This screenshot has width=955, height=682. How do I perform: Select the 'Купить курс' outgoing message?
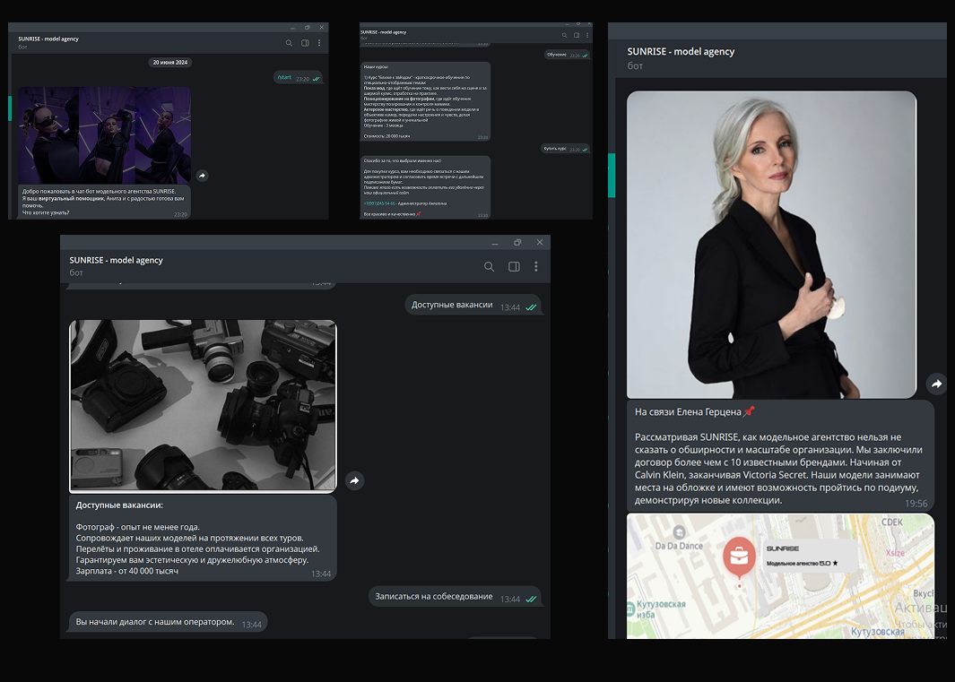(x=565, y=149)
